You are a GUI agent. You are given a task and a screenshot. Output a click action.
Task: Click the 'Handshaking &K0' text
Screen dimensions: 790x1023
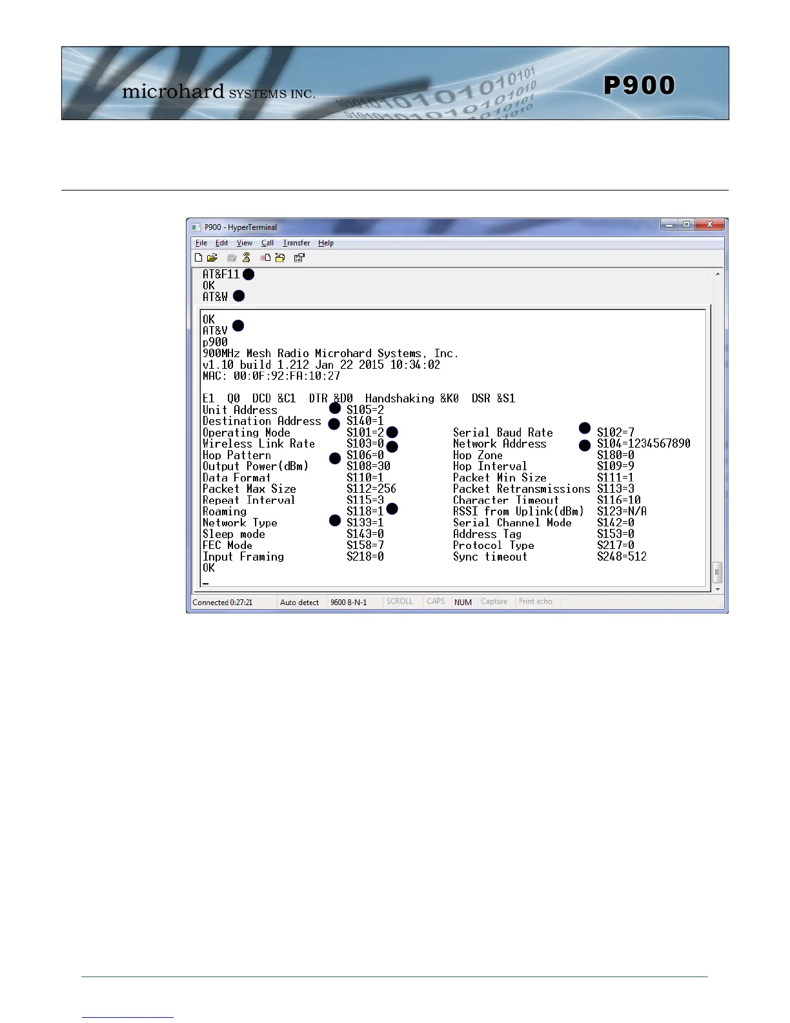click(412, 398)
